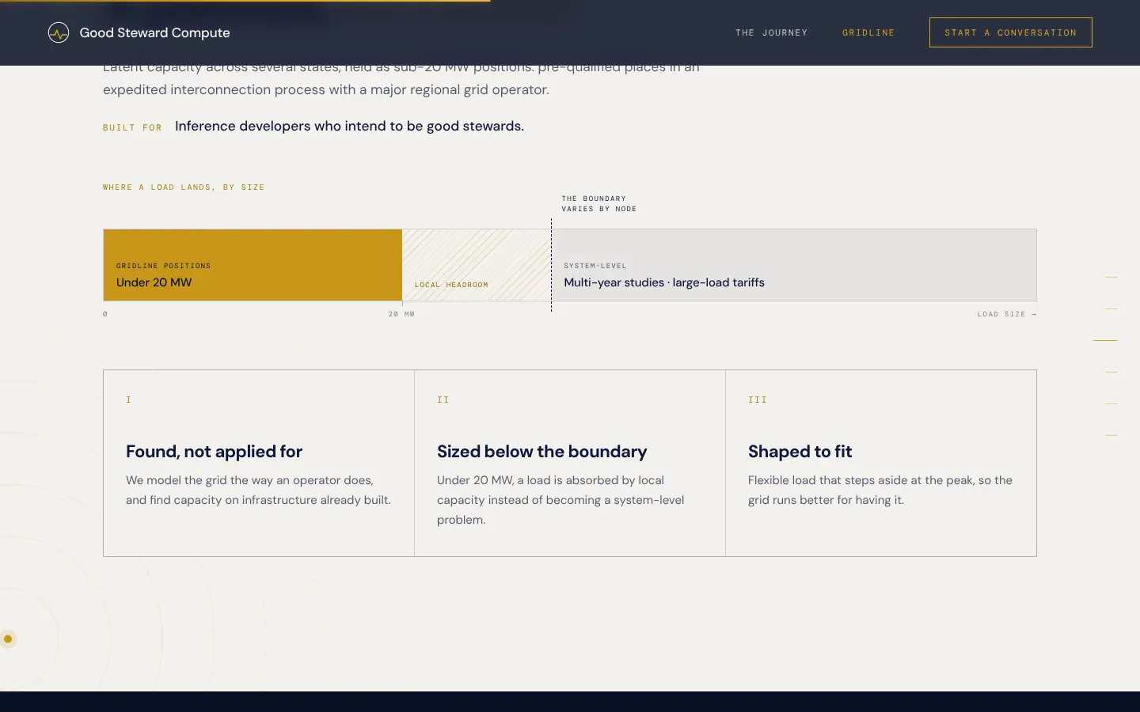Click the 'Found, not applied for' heading
This screenshot has height=712, width=1140.
tap(214, 452)
